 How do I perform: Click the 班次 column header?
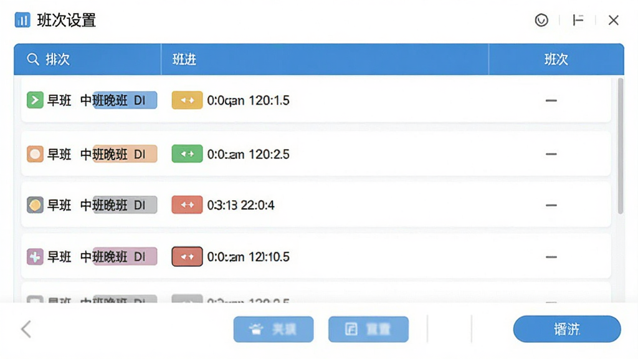tap(556, 59)
